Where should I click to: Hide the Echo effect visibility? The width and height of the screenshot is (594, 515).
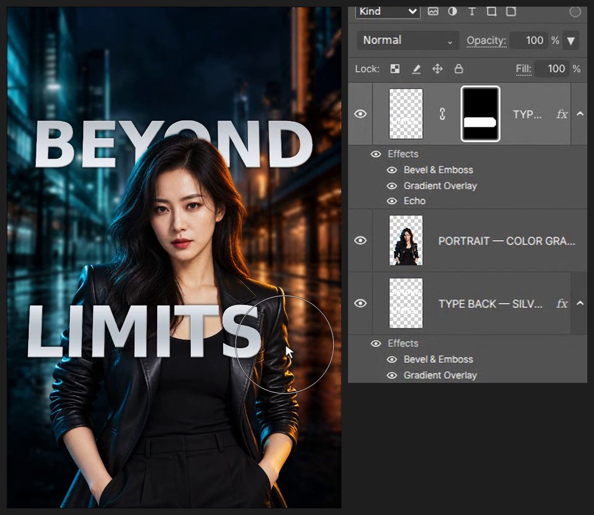392,201
